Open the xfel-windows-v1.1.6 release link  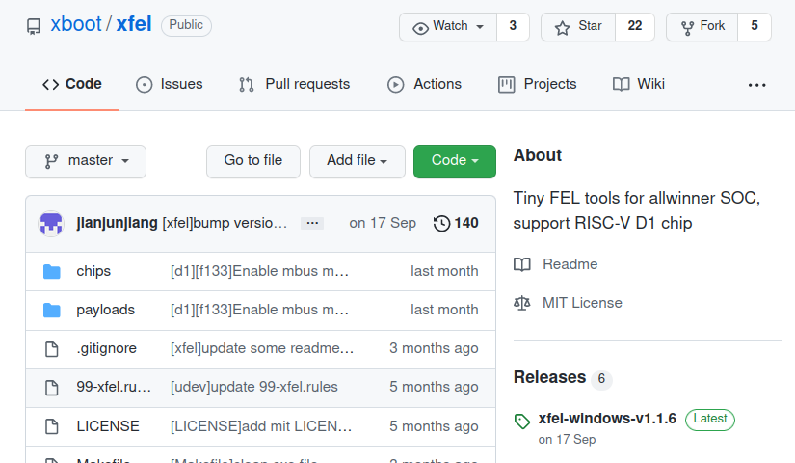607,419
